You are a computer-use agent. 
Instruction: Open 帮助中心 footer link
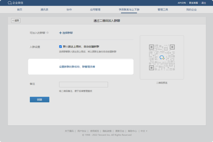pyautogui.click(x=132, y=131)
